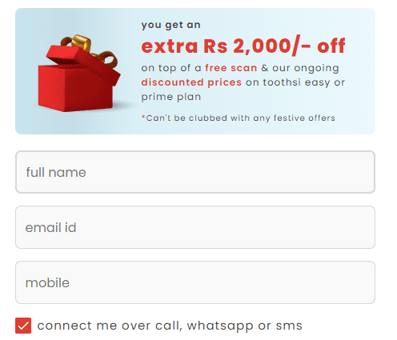This screenshot has width=397, height=340.
Task: Click the 'connect me over call, whatsapp or sms' label
Action: [170, 326]
